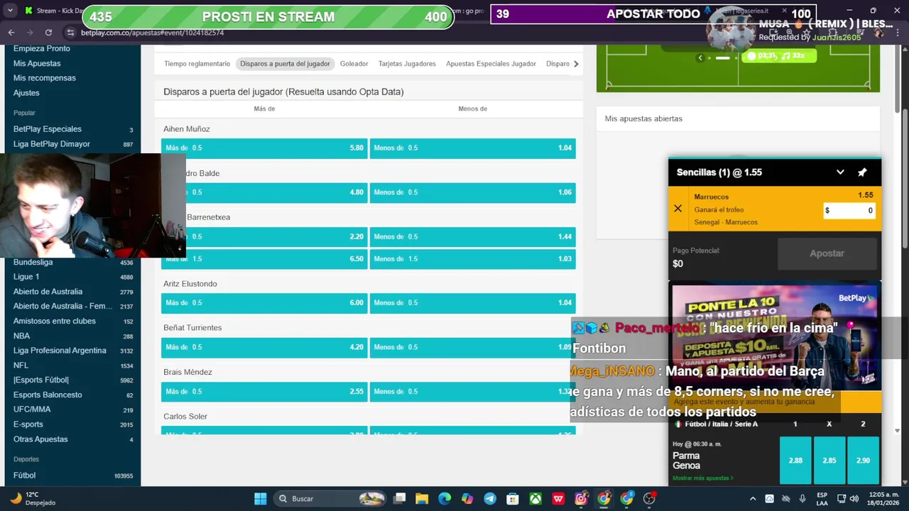Click Mostrar más apuestas link

point(703,478)
